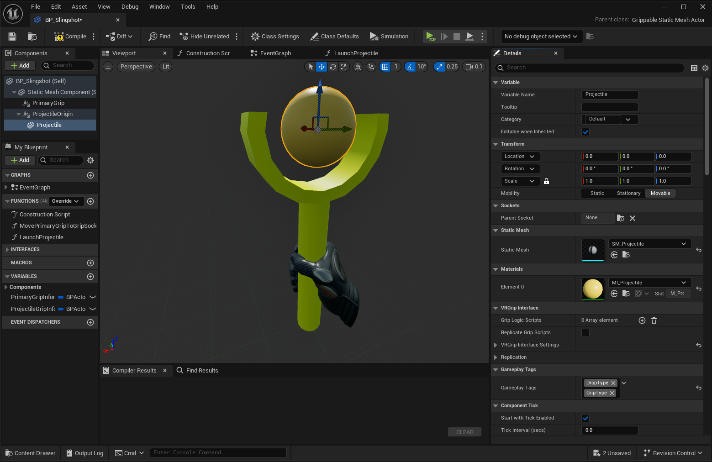Open the SM_Projectile static mesh dropdown
This screenshot has width=712, height=462.
[649, 244]
